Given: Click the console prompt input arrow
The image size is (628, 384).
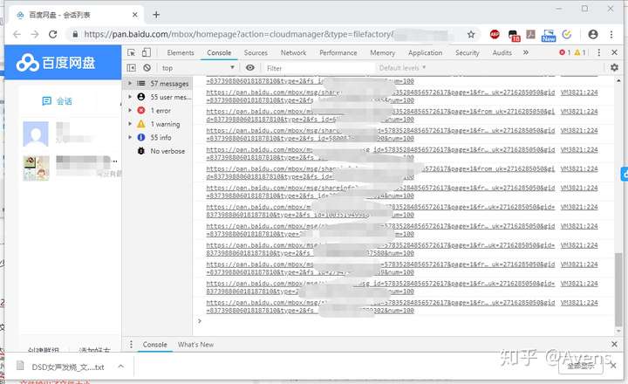Looking at the screenshot, I should coord(200,321).
